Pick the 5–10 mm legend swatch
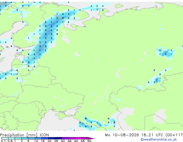 pos(31,138)
